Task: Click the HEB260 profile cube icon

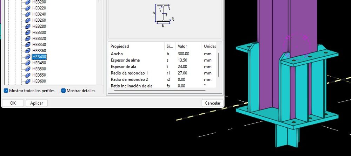Action: [28, 20]
